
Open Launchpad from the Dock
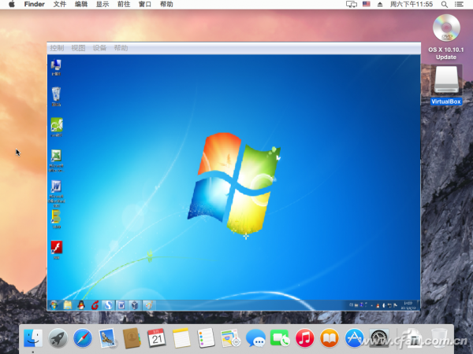point(58,337)
